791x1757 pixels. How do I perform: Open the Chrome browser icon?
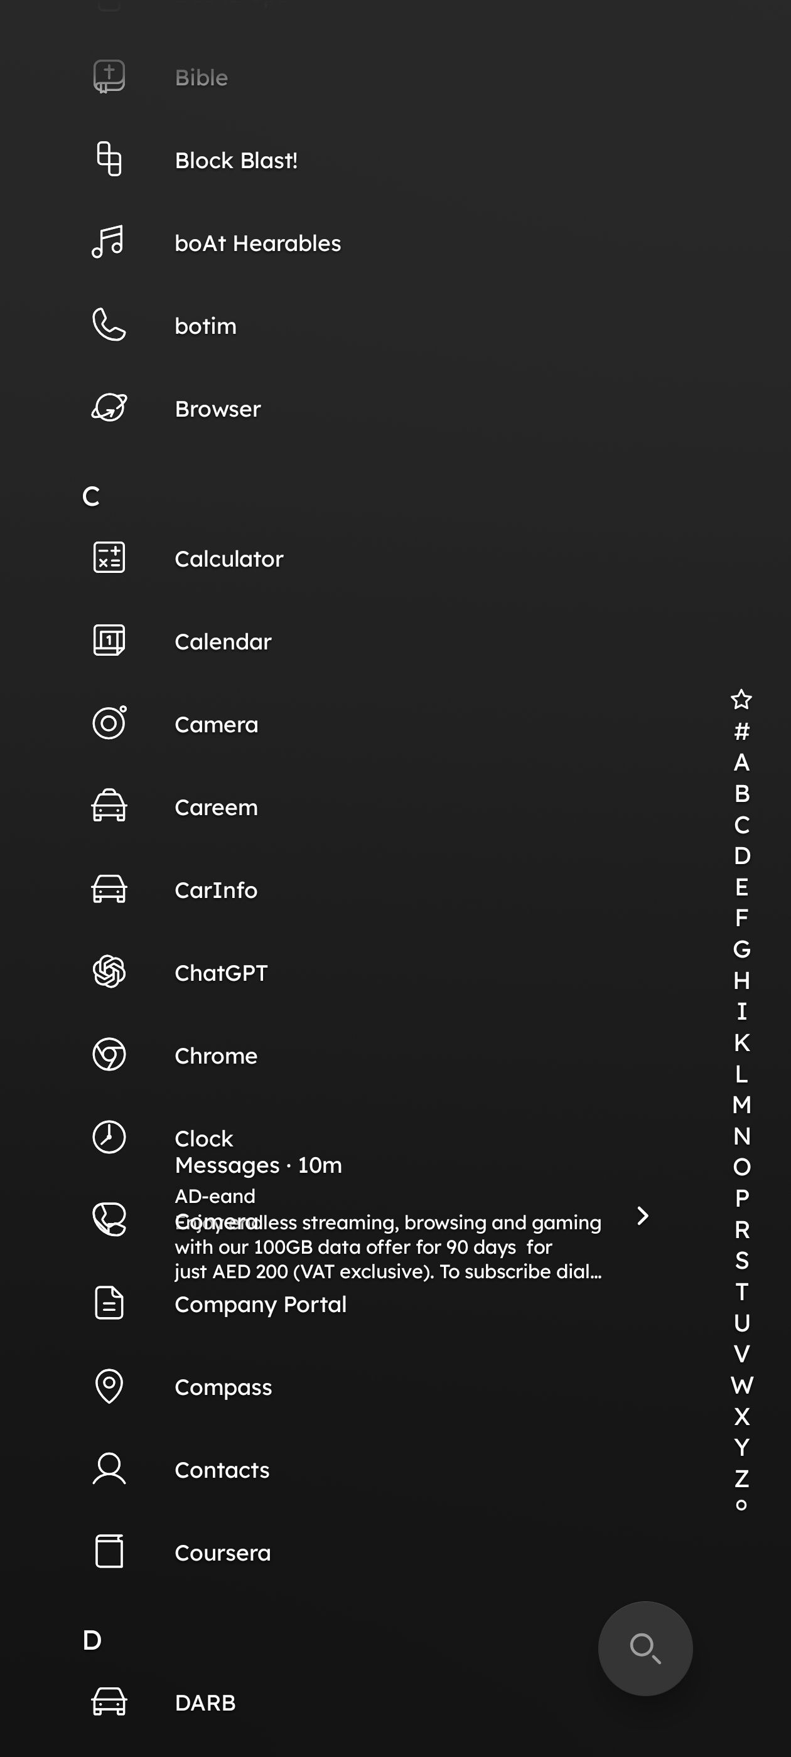point(109,1055)
